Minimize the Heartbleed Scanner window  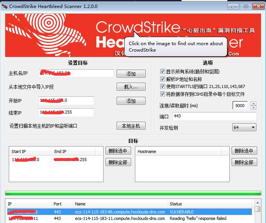pyautogui.click(x=233, y=7)
